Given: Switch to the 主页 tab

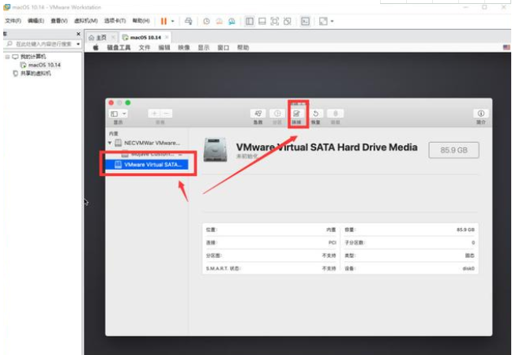Looking at the screenshot, I should point(98,37).
